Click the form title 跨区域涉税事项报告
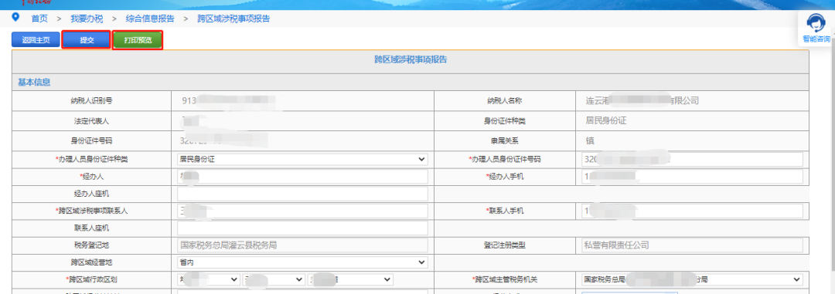 [410, 60]
